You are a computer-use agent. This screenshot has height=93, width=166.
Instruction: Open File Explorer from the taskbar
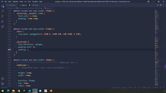click(x=13, y=91)
